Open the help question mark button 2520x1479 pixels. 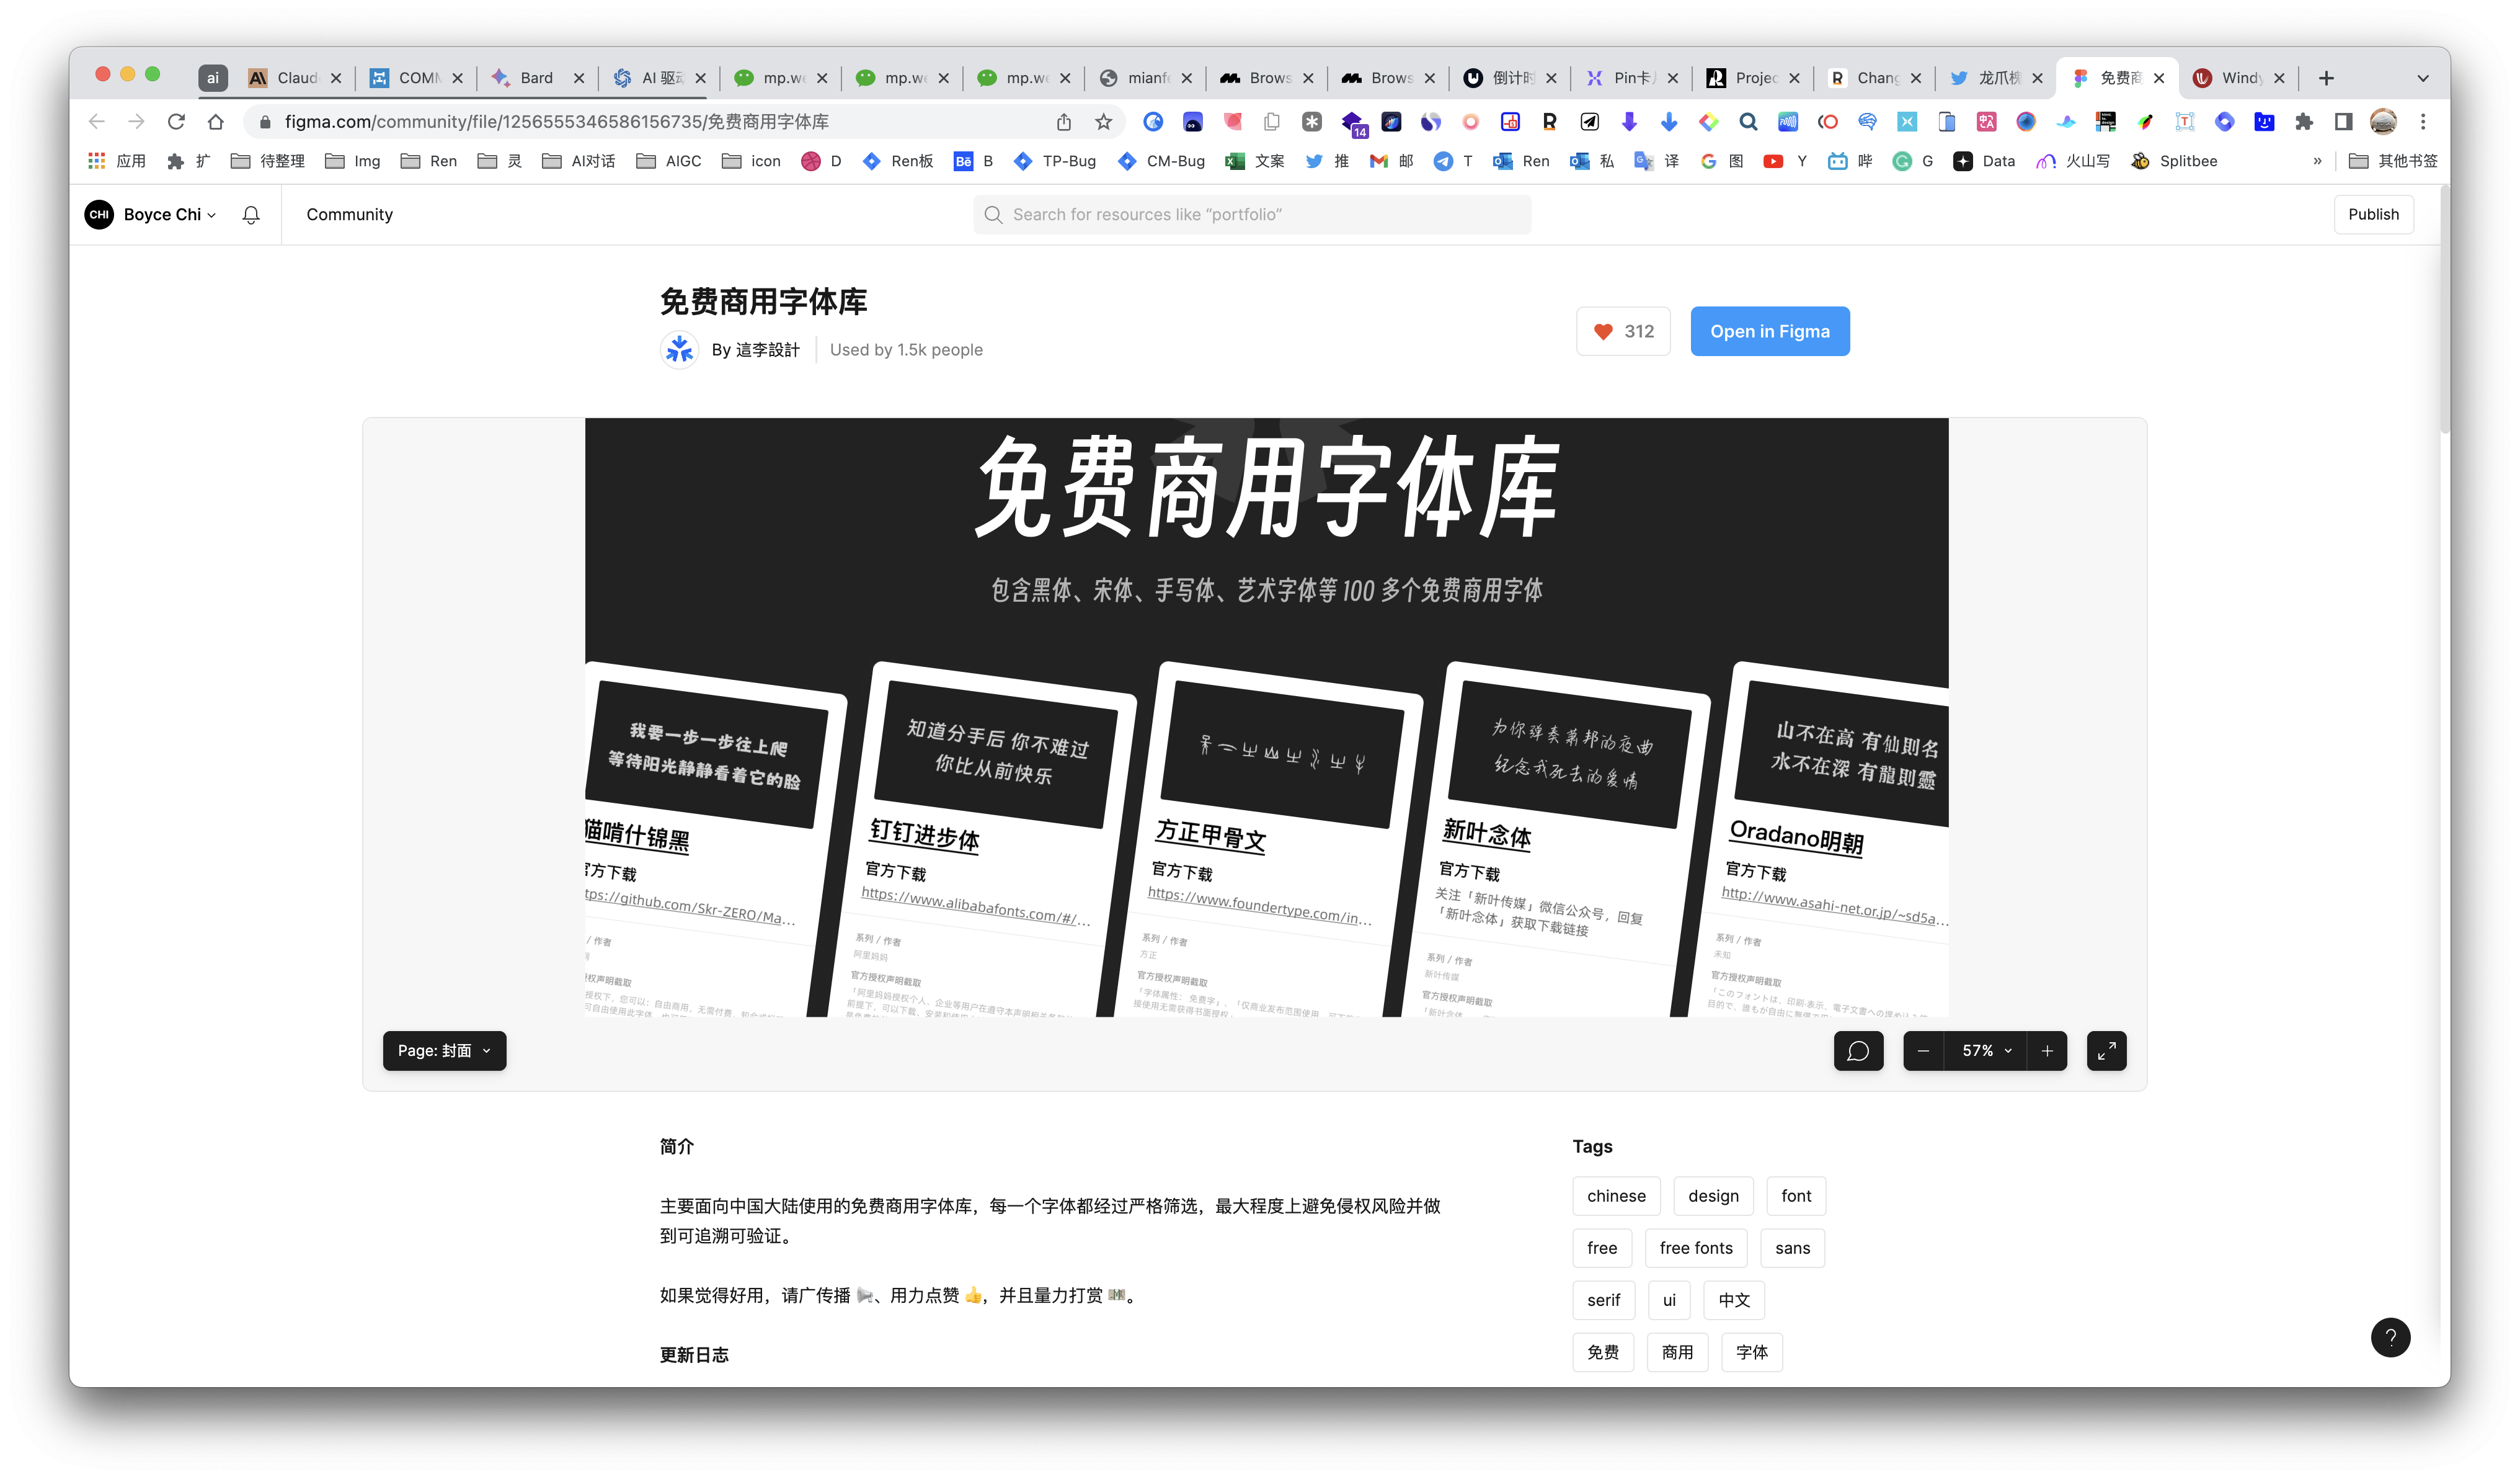tap(2390, 1337)
